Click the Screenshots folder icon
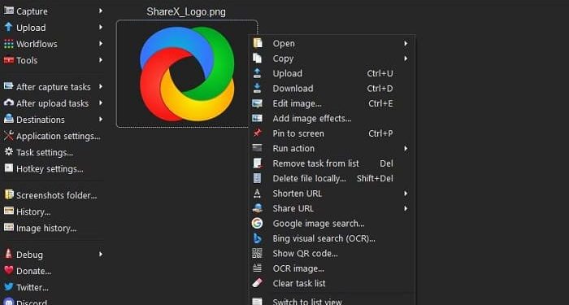 point(9,194)
